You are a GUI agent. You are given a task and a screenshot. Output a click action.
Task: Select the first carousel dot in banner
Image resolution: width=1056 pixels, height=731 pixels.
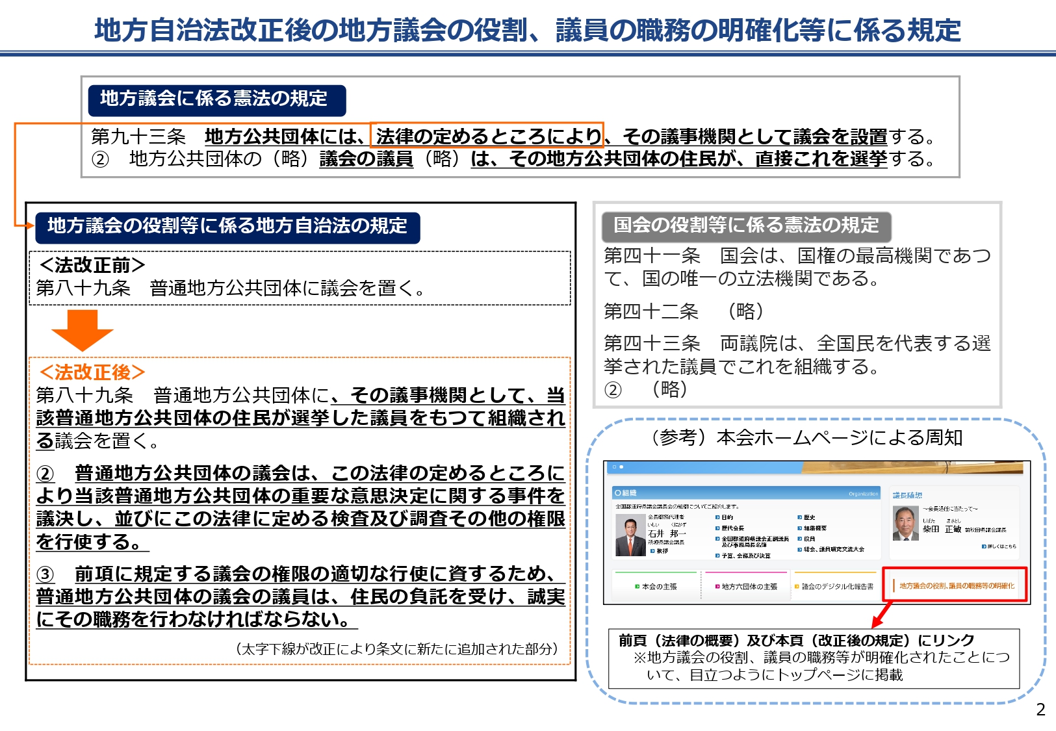click(614, 467)
